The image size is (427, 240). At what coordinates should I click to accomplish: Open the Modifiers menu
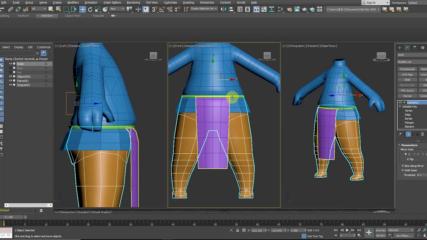click(73, 3)
